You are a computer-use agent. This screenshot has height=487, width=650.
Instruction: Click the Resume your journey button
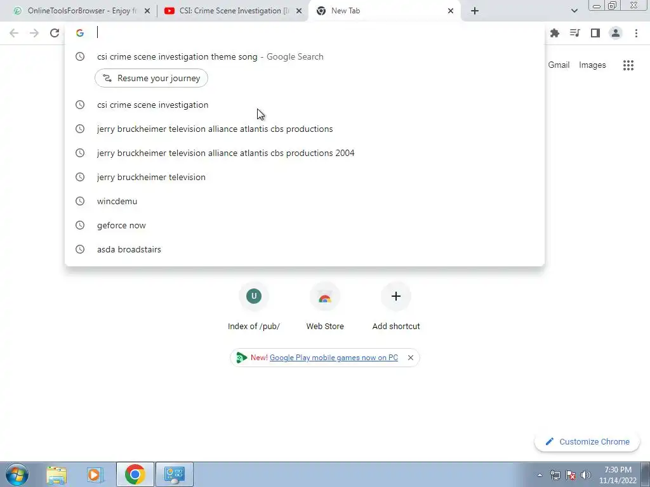pyautogui.click(x=151, y=78)
